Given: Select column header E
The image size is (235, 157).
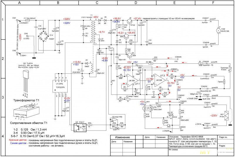Looking at the screenshot, I should (x=175, y=2).
